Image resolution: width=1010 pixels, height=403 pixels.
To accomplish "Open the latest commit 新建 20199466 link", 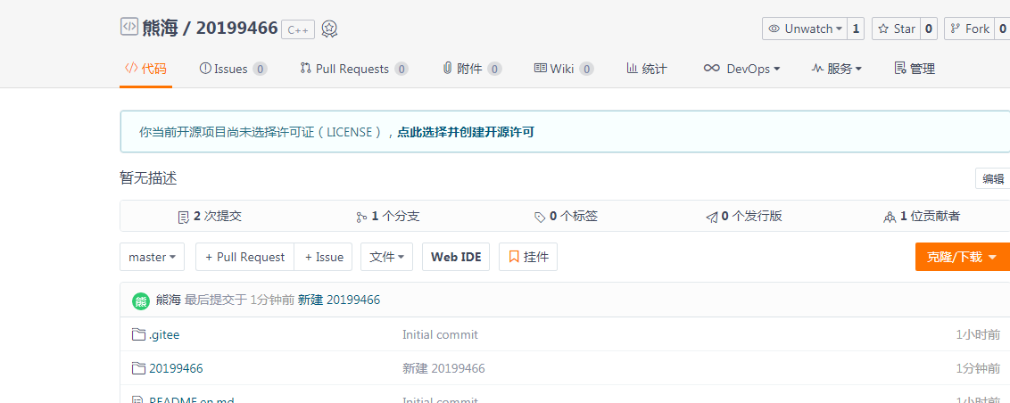I will pos(339,300).
